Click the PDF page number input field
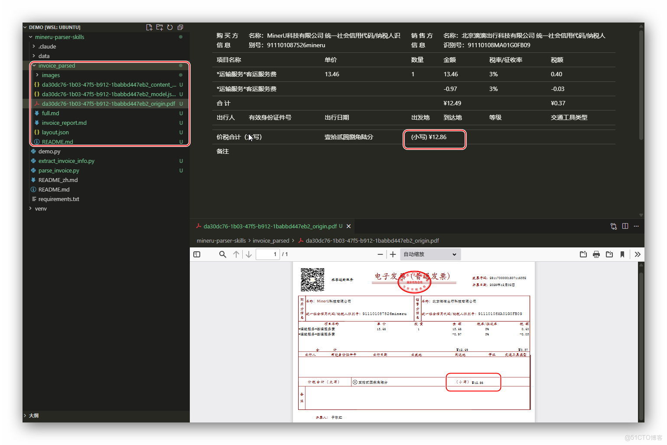The height and width of the screenshot is (445, 667). click(x=267, y=254)
